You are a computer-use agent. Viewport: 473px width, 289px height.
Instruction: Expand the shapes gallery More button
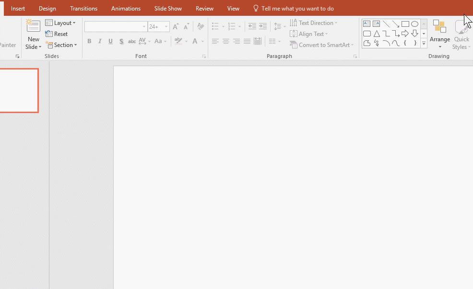click(424, 44)
